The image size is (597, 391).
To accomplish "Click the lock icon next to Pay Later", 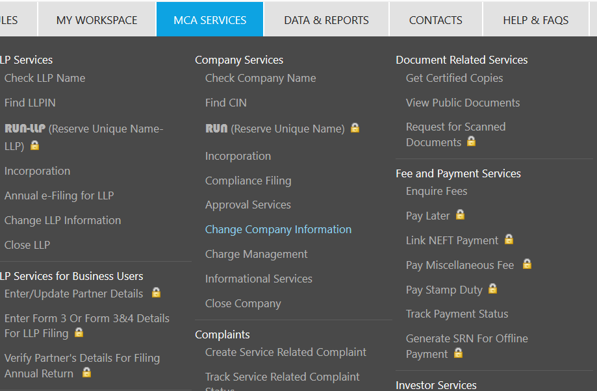I will (461, 215).
